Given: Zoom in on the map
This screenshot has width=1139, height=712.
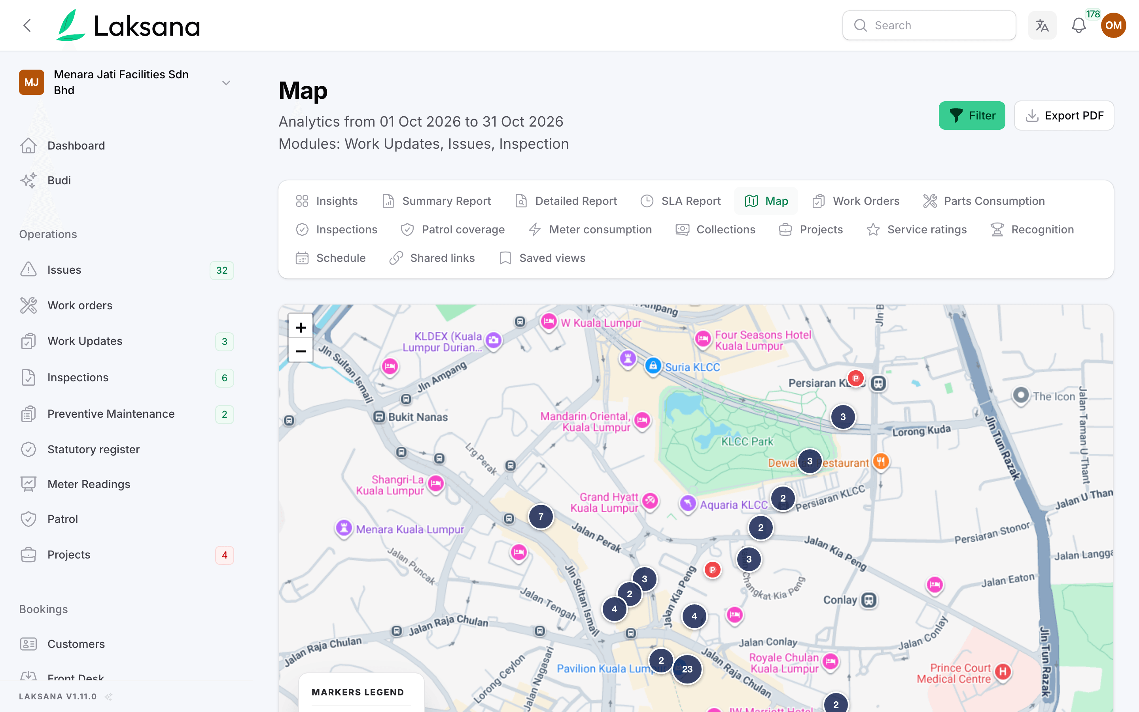Looking at the screenshot, I should tap(301, 327).
